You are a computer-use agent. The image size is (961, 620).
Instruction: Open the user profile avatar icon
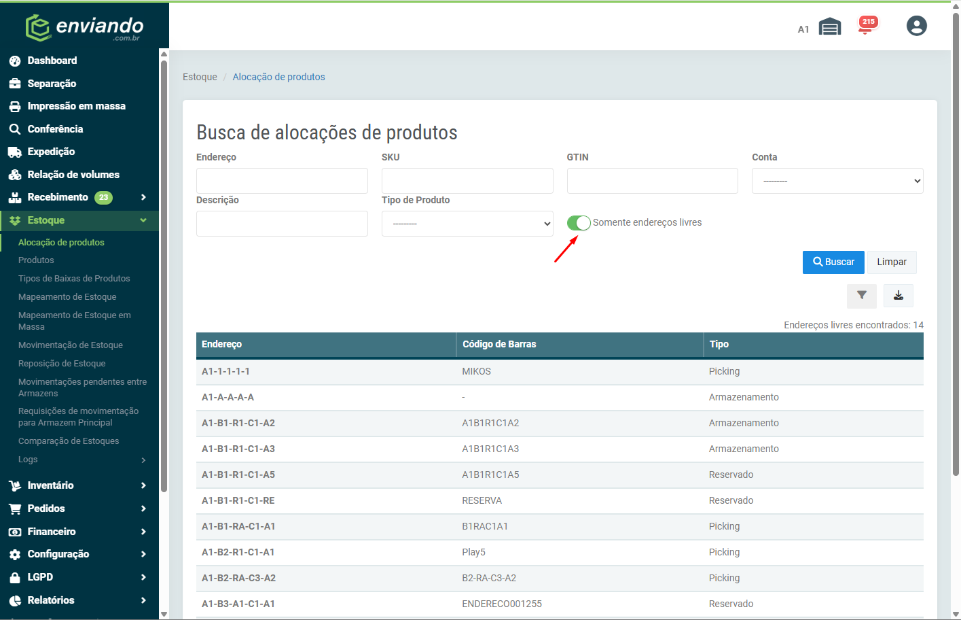pos(916,26)
